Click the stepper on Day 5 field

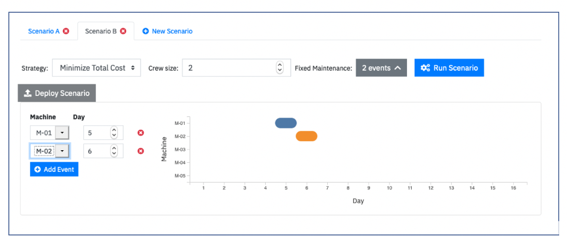tap(114, 133)
